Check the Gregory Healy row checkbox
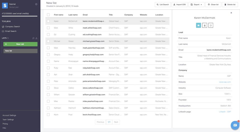The image size is (240, 132). pyautogui.click(x=48, y=55)
